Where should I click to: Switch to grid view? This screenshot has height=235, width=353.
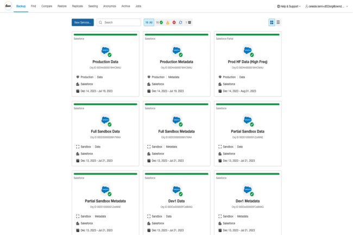(x=272, y=22)
